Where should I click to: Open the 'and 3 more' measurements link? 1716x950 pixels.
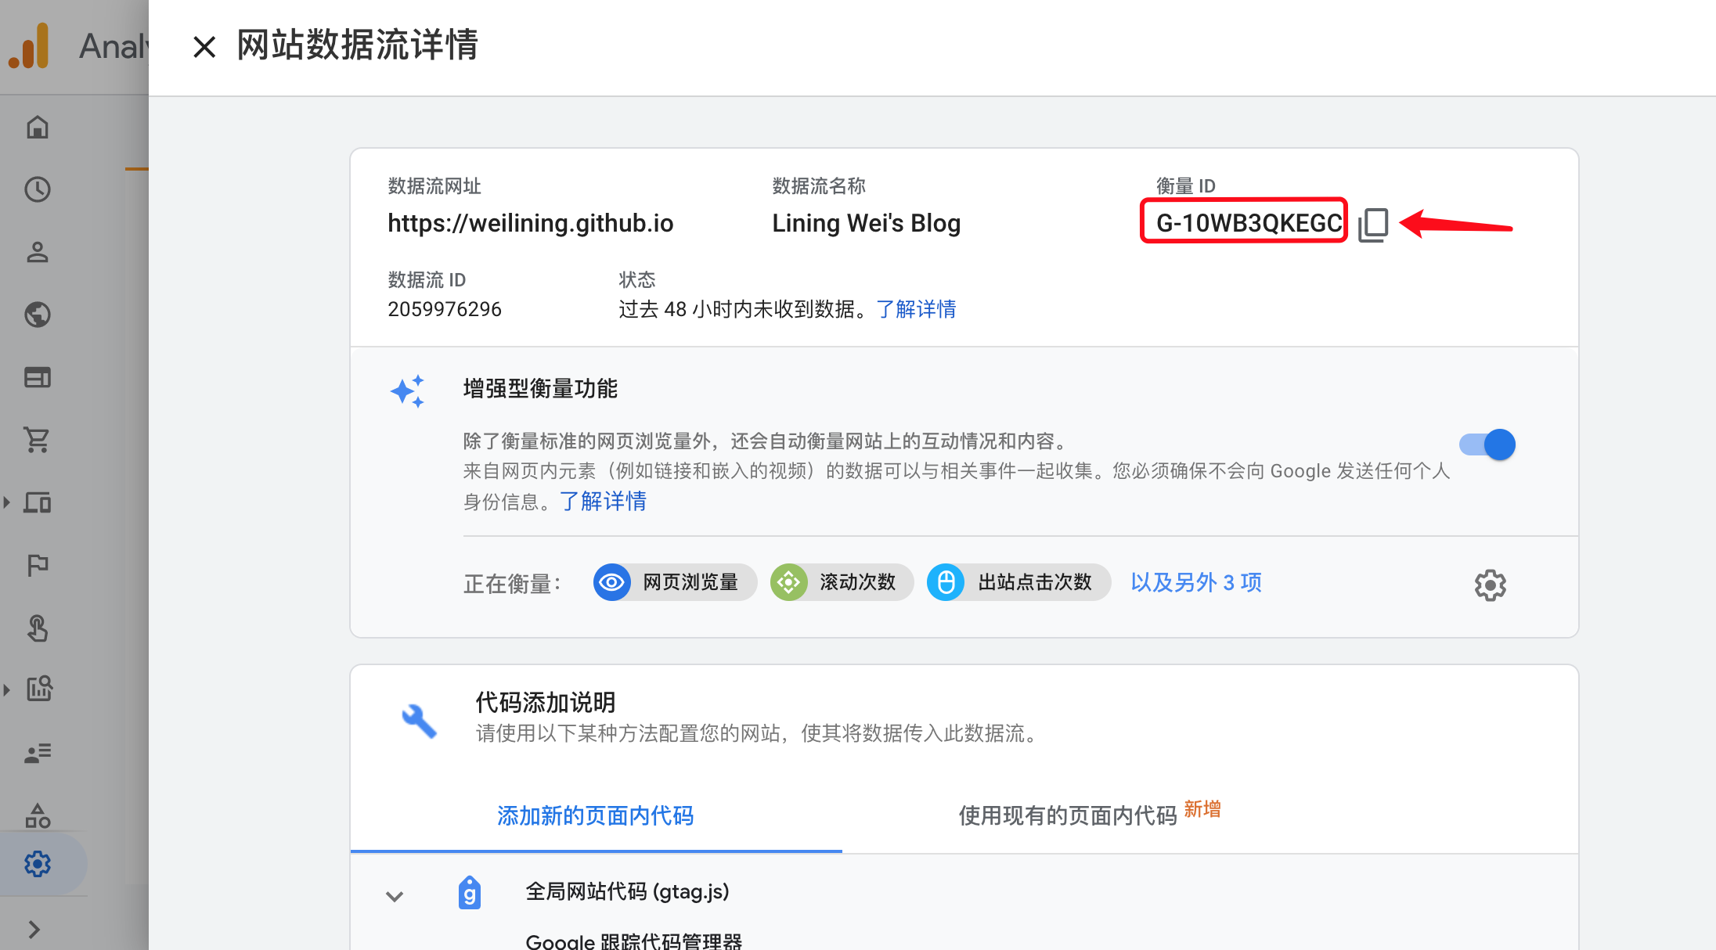1195,582
